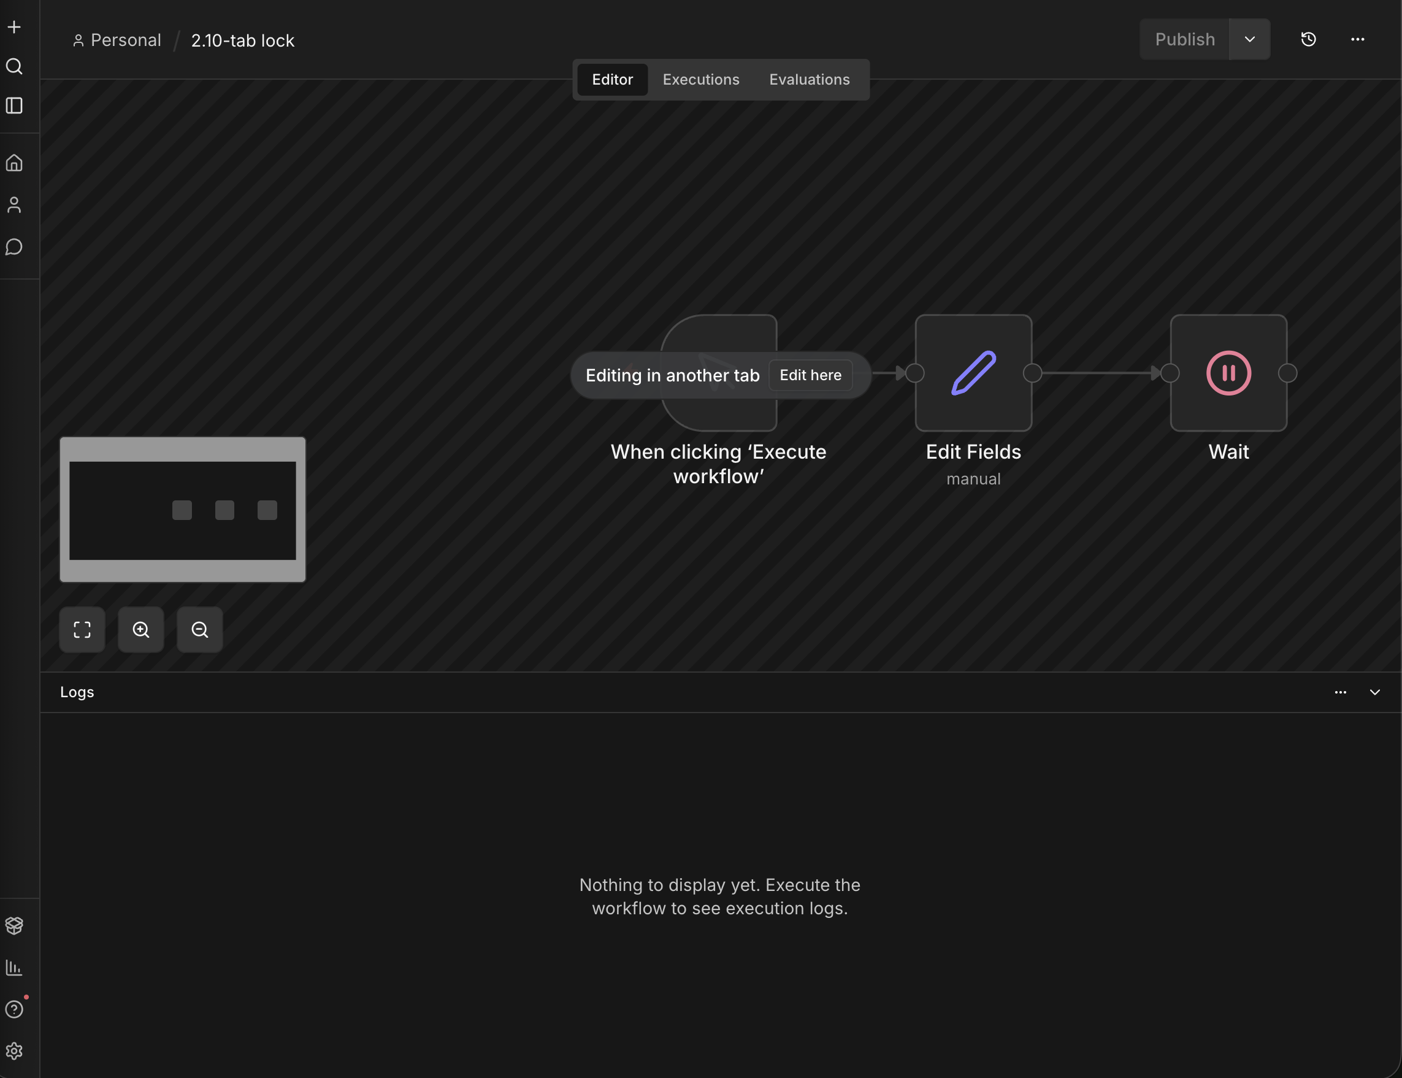Collapse the Logs panel chevron
Viewport: 1402px width, 1078px height.
pyautogui.click(x=1374, y=692)
